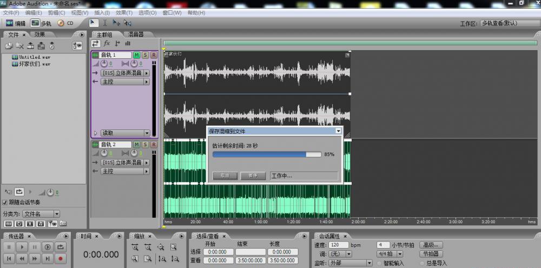Click 取消 button in save mixdown dialog
The image size is (541, 268).
[x=225, y=176]
